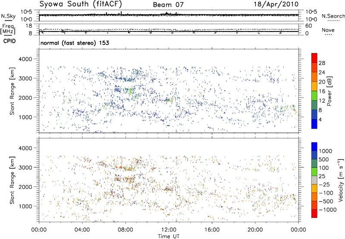Select the Slant Range title of velocity panel
The image size is (345, 239).
pos(12,180)
